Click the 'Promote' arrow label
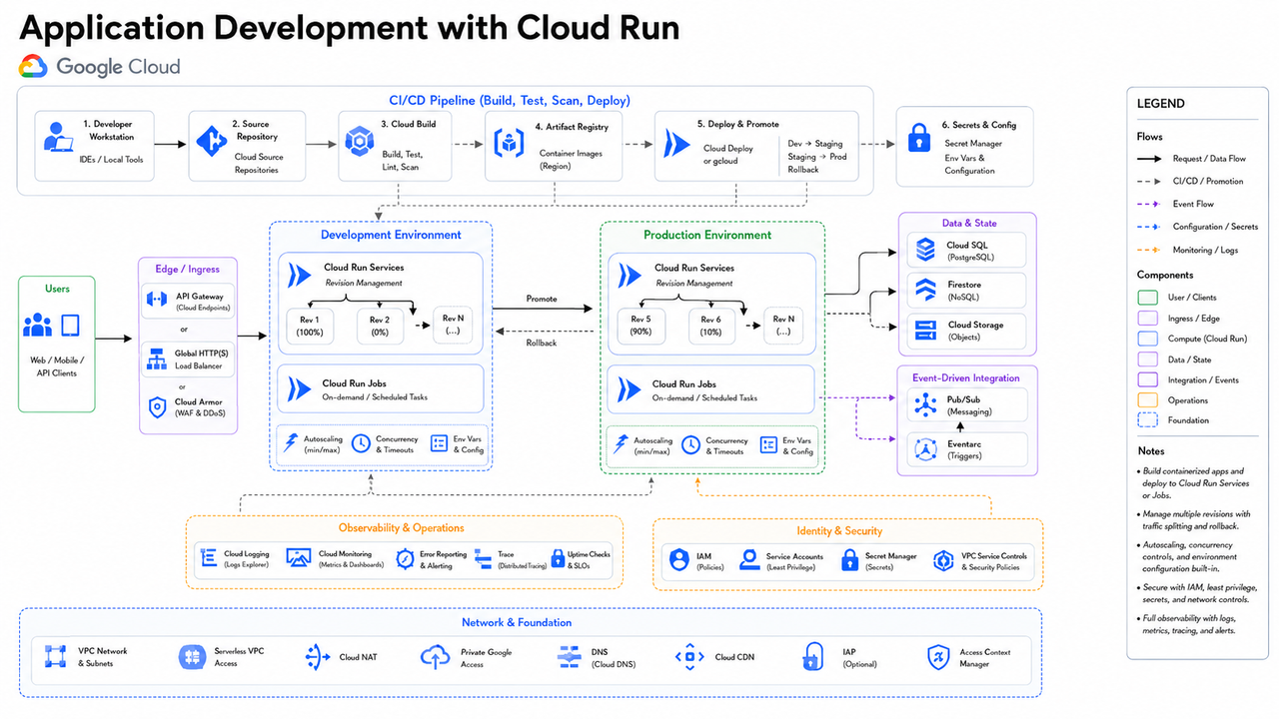 [x=542, y=299]
